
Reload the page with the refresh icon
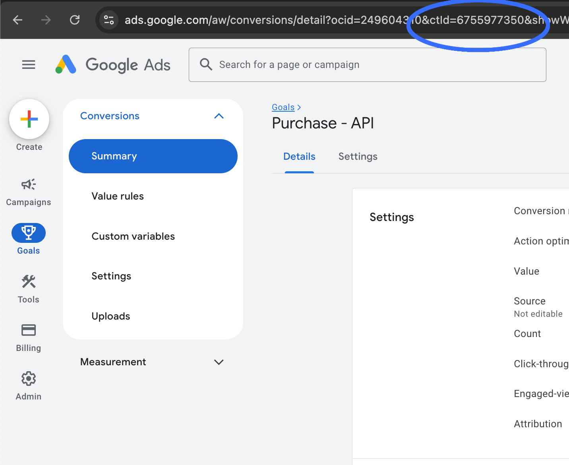[75, 20]
